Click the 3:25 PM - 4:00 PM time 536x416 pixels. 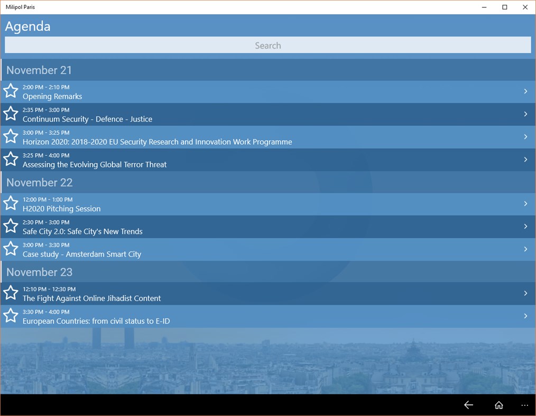point(46,155)
